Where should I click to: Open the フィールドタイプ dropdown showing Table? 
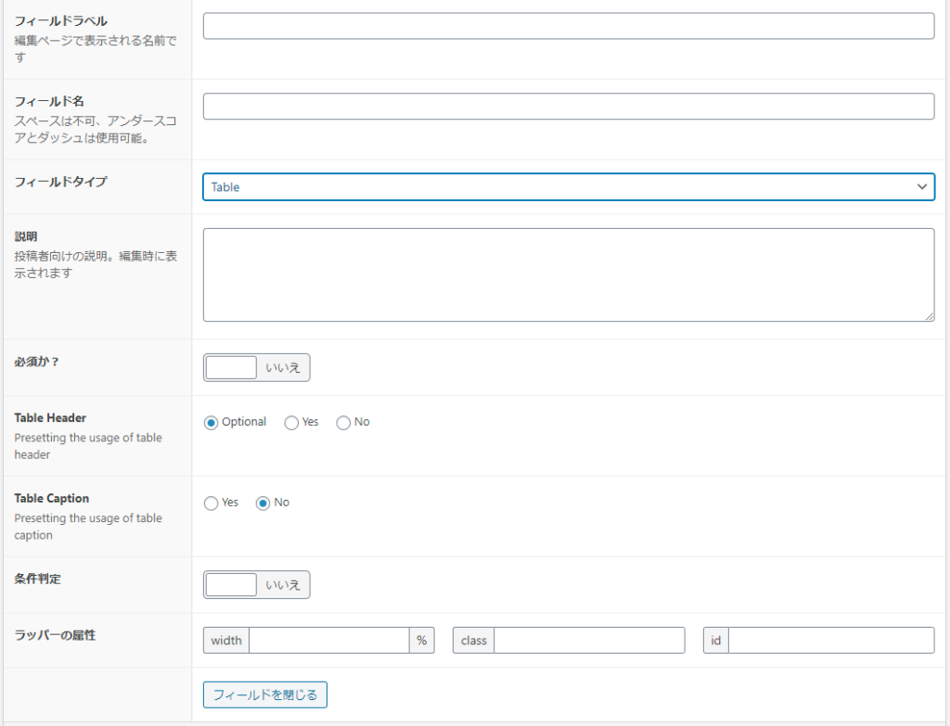click(569, 186)
